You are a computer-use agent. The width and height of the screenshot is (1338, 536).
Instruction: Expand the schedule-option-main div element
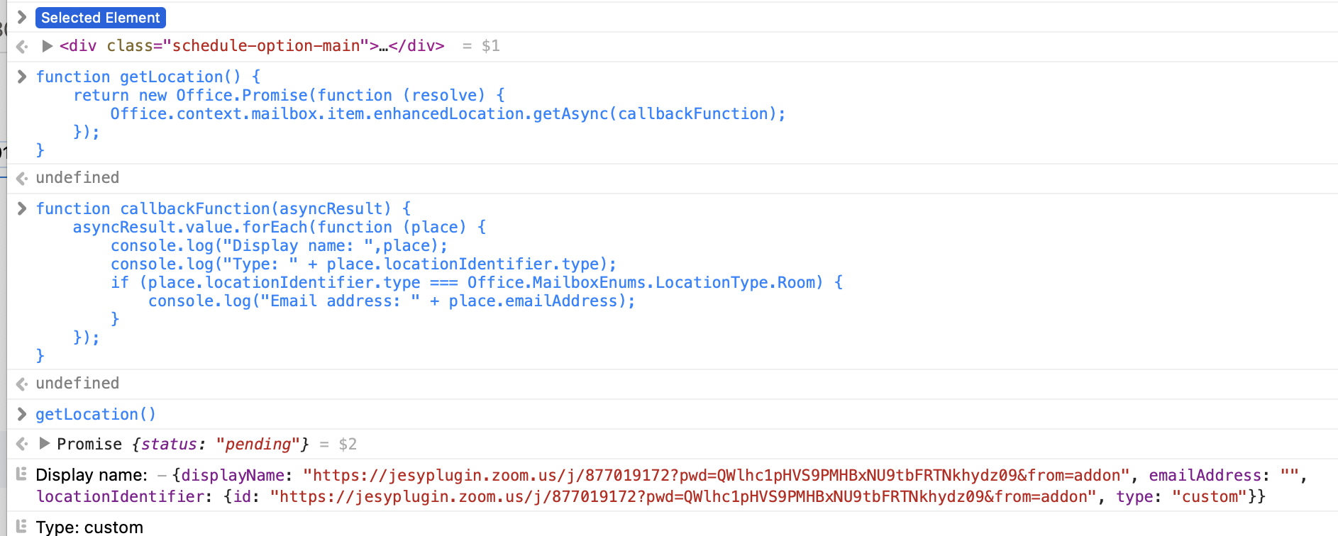pyautogui.click(x=46, y=45)
